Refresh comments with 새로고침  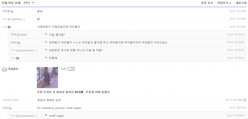[x=241, y=3]
